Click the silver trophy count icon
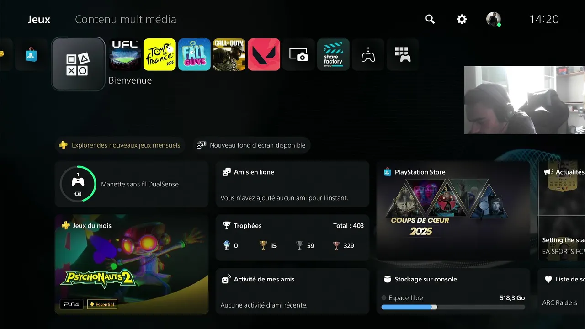 [x=300, y=245]
